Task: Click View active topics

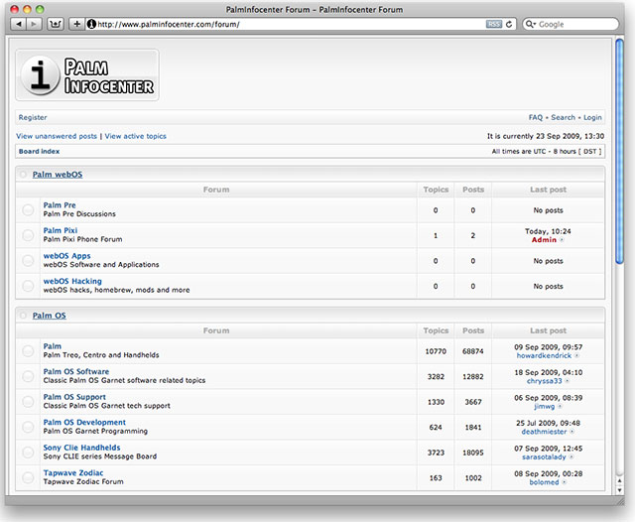Action: pyautogui.click(x=136, y=136)
